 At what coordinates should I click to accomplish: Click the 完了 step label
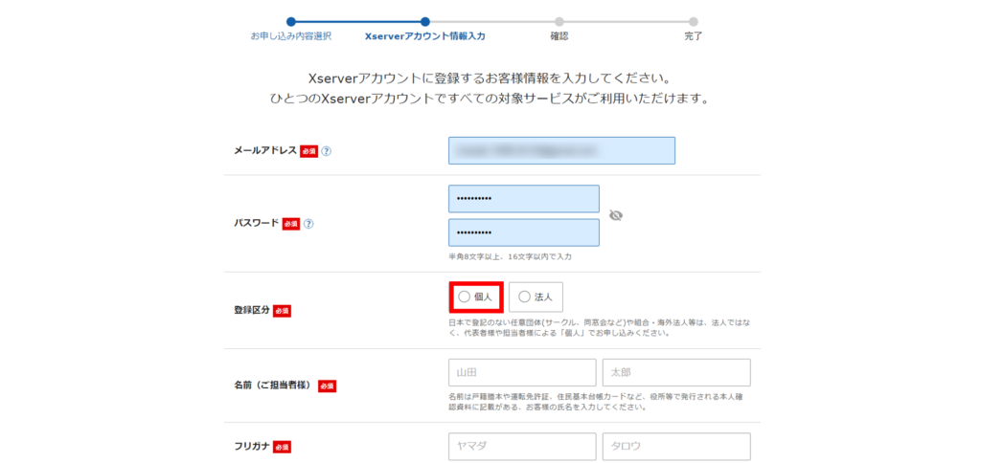click(694, 36)
